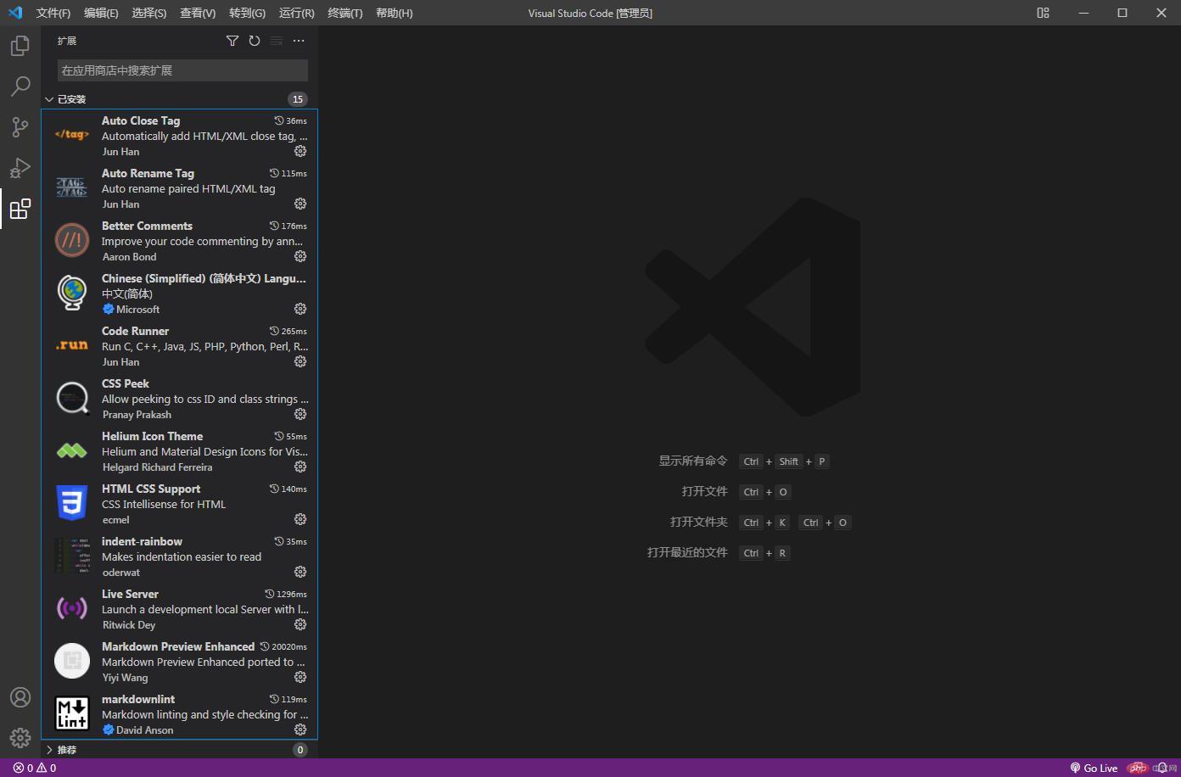Click the installed count badge 15
This screenshot has width=1181, height=777.
tap(297, 99)
